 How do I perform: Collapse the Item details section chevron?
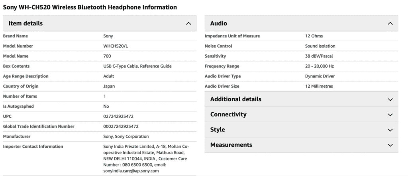click(x=188, y=23)
